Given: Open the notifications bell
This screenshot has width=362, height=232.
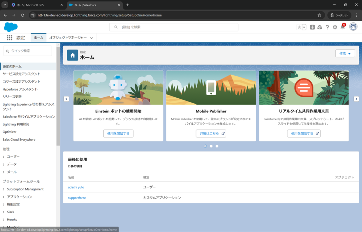Looking at the screenshot, I should 343,27.
